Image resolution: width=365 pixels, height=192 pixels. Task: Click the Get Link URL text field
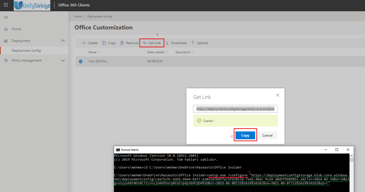tap(235, 109)
